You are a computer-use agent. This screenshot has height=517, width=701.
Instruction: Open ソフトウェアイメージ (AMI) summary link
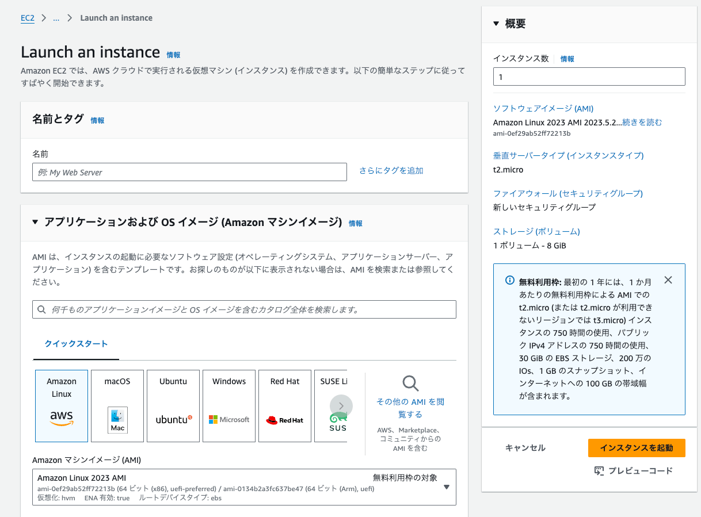543,108
